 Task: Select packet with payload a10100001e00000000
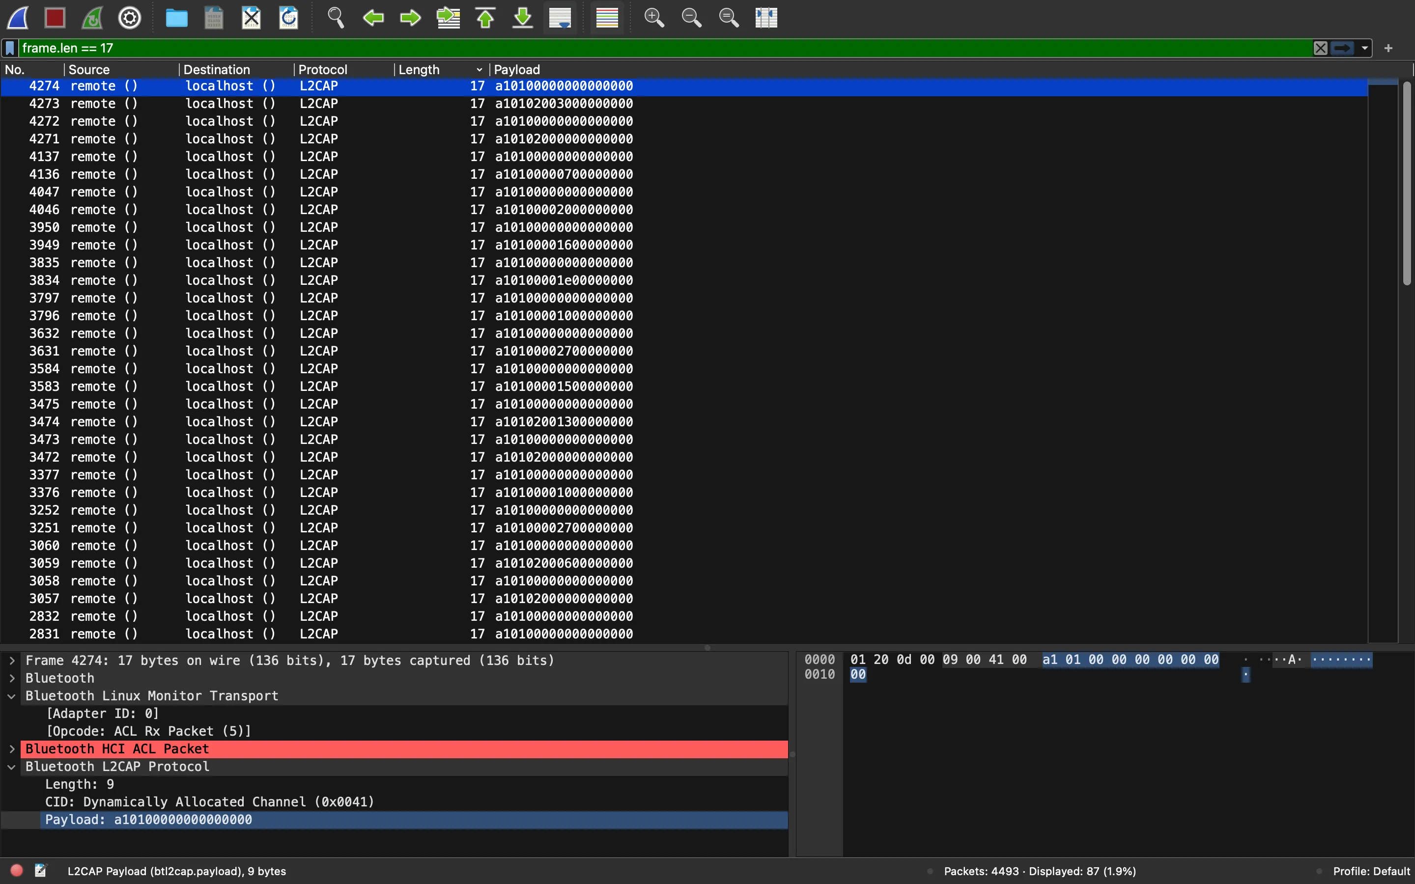pos(684,280)
